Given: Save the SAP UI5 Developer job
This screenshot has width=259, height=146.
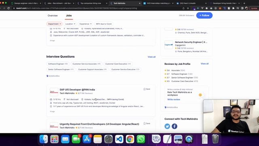Looking at the screenshot, I should coord(146,89).
